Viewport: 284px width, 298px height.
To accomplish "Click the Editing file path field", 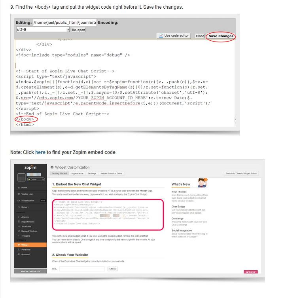I will 65,23.
